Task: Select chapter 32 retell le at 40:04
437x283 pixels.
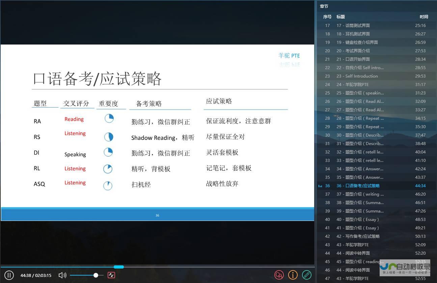Action: 376,152
